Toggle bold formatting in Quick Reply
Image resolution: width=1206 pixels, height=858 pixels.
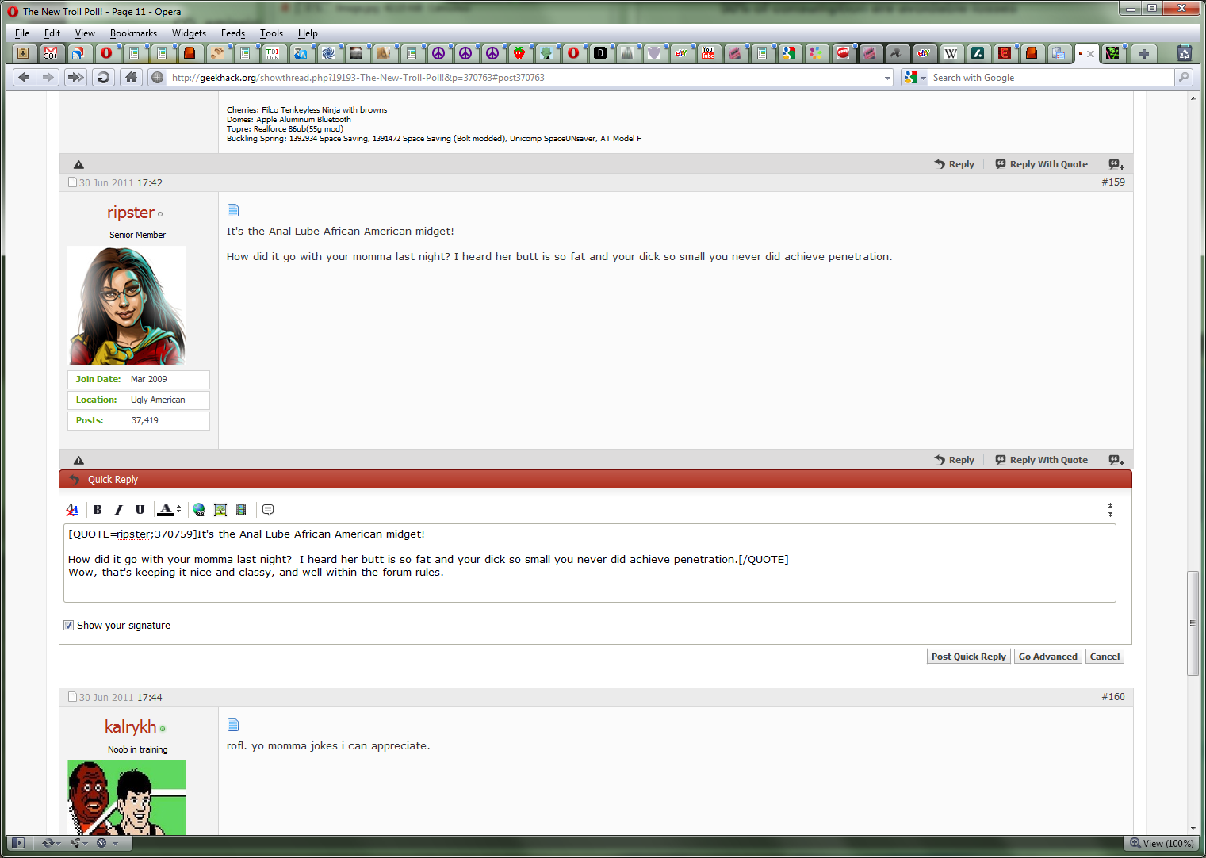(x=98, y=510)
